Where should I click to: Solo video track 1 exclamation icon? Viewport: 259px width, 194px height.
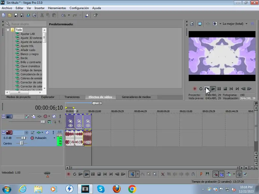[60, 116]
